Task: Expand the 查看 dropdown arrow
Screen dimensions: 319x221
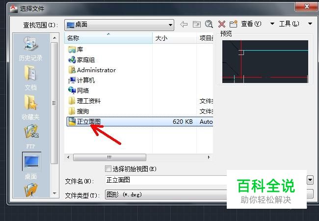Action: [272, 24]
